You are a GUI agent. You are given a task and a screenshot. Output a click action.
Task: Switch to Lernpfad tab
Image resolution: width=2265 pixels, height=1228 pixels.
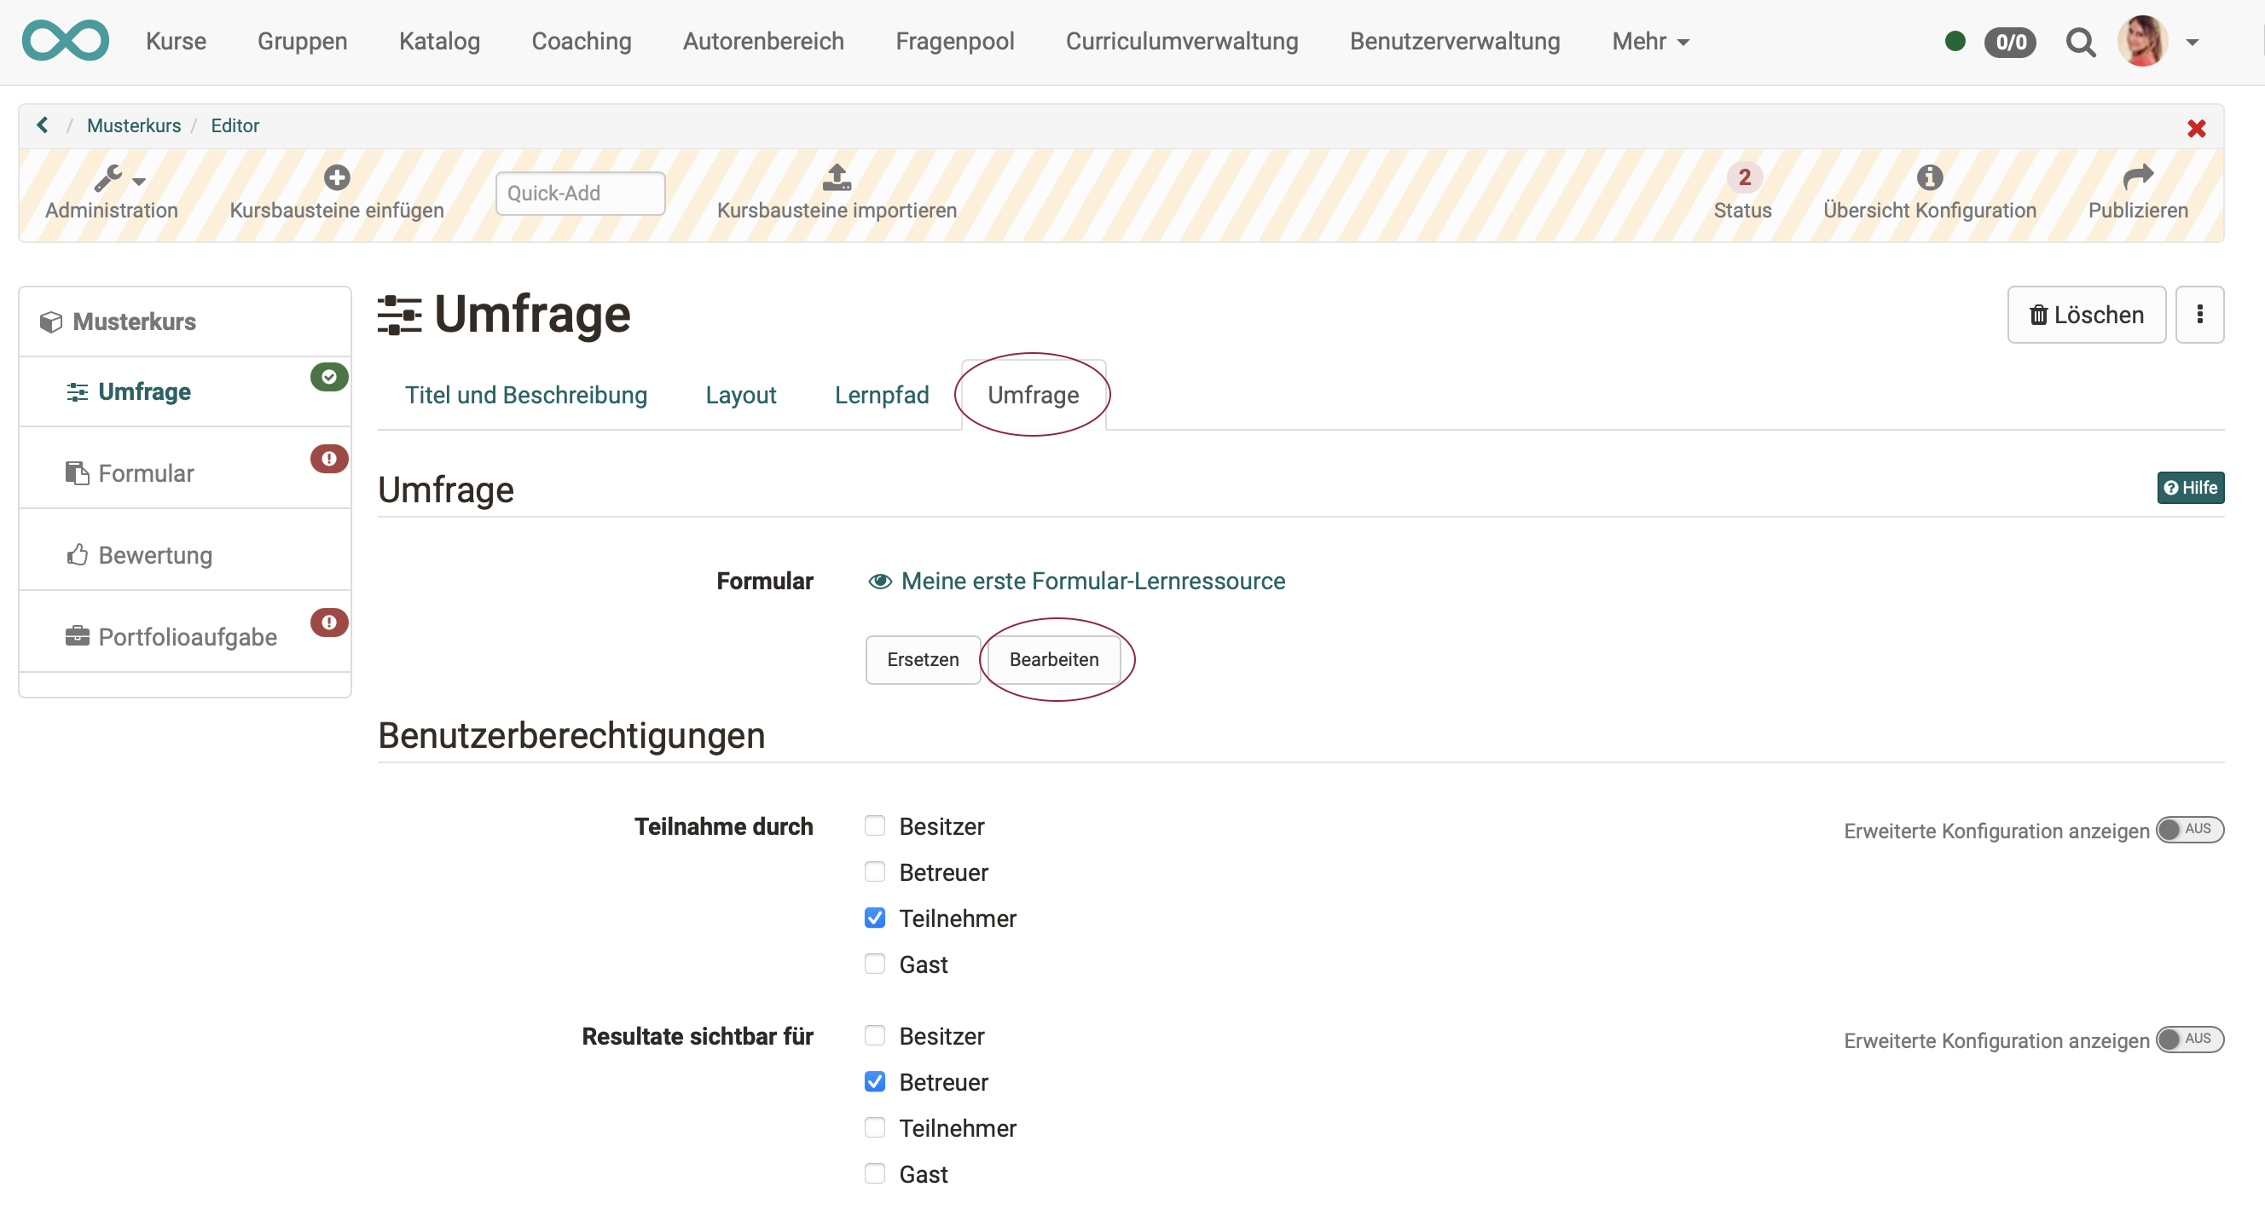[x=881, y=395]
